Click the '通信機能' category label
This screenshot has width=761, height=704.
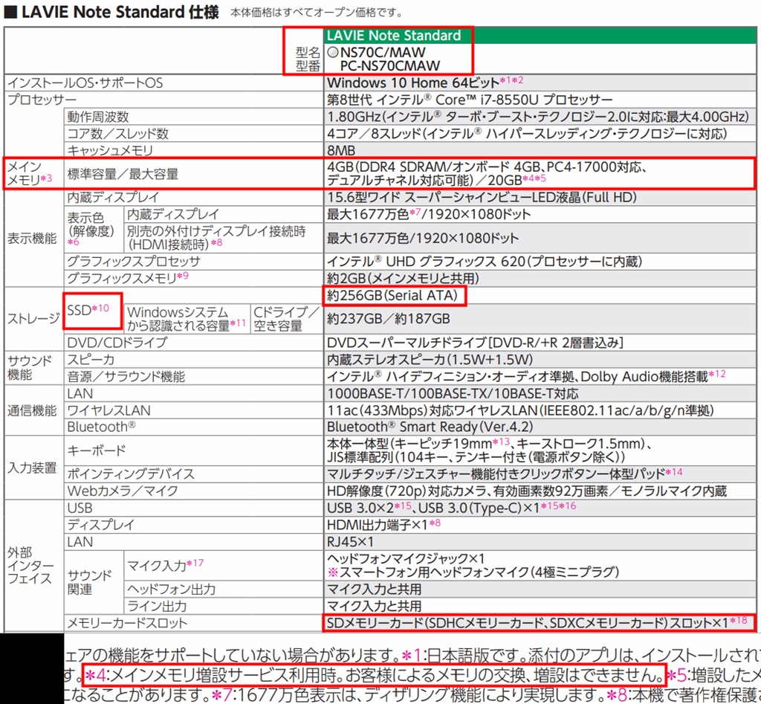pos(32,411)
